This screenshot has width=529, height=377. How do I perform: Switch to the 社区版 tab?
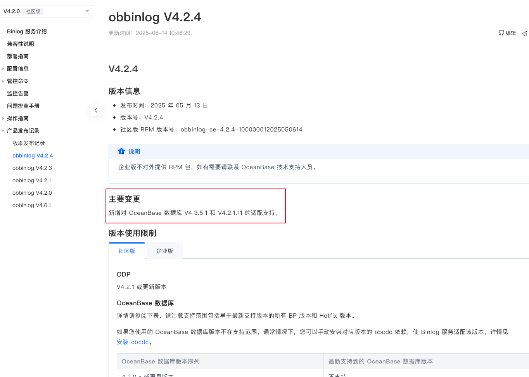pyautogui.click(x=127, y=251)
